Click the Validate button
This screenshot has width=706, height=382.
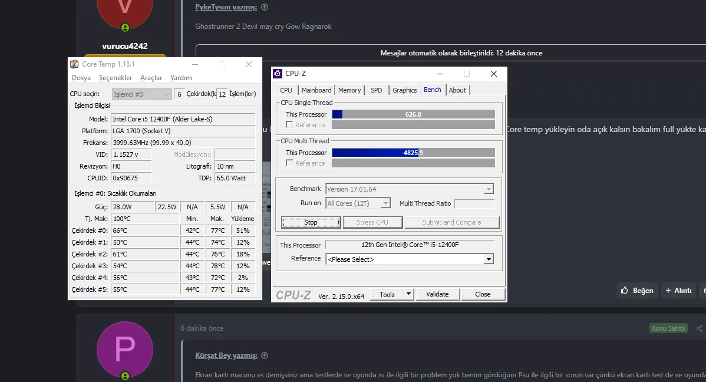coord(437,294)
